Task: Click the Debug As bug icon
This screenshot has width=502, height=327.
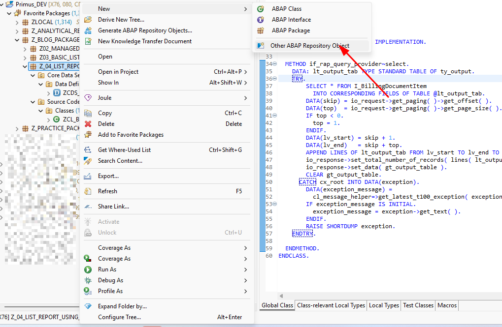Action: click(x=88, y=280)
